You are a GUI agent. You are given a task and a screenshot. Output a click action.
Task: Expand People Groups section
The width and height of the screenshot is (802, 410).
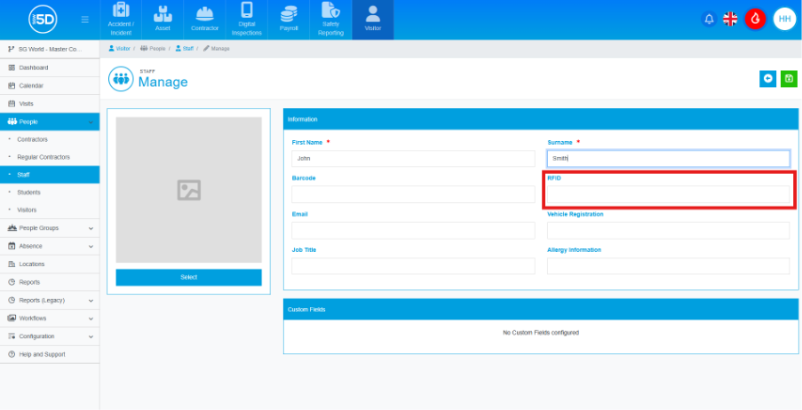50,228
